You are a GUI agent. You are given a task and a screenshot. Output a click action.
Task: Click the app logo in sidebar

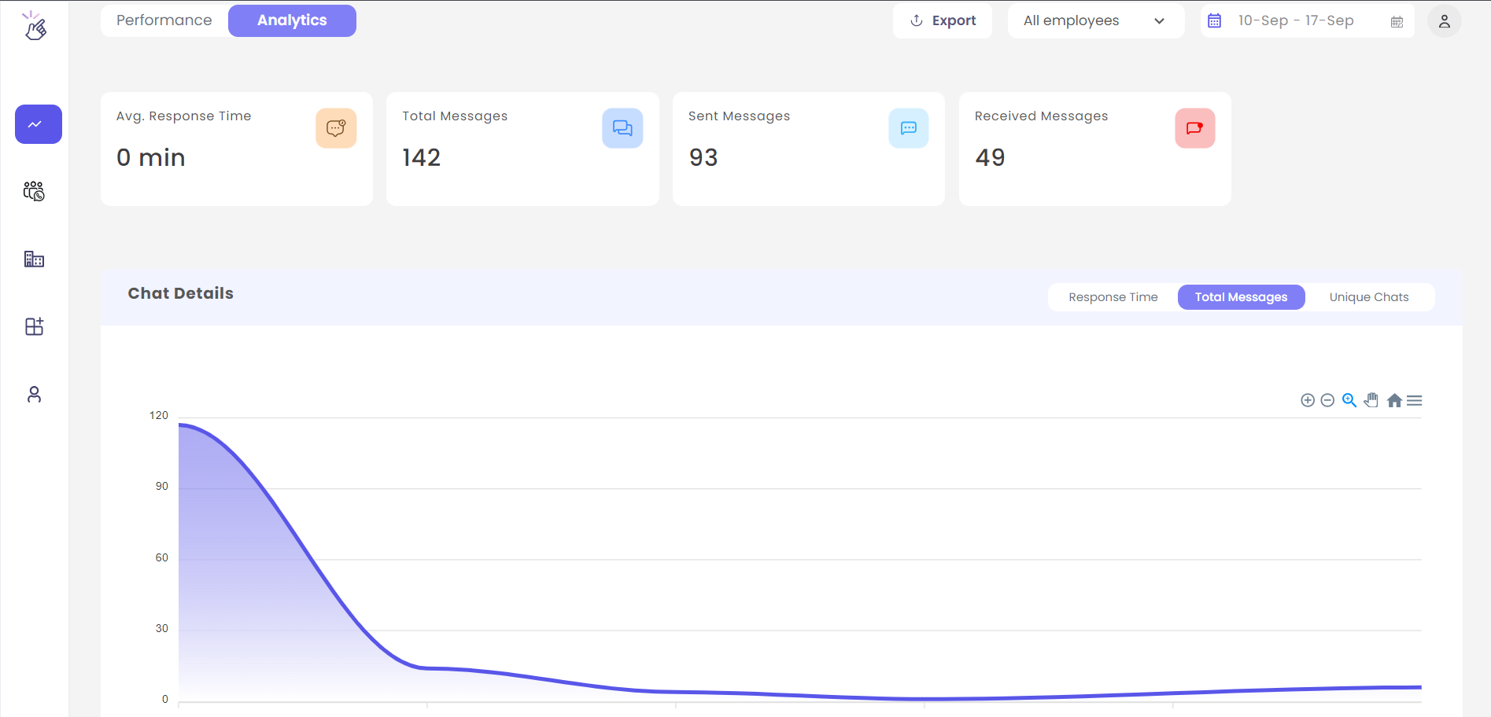(34, 25)
